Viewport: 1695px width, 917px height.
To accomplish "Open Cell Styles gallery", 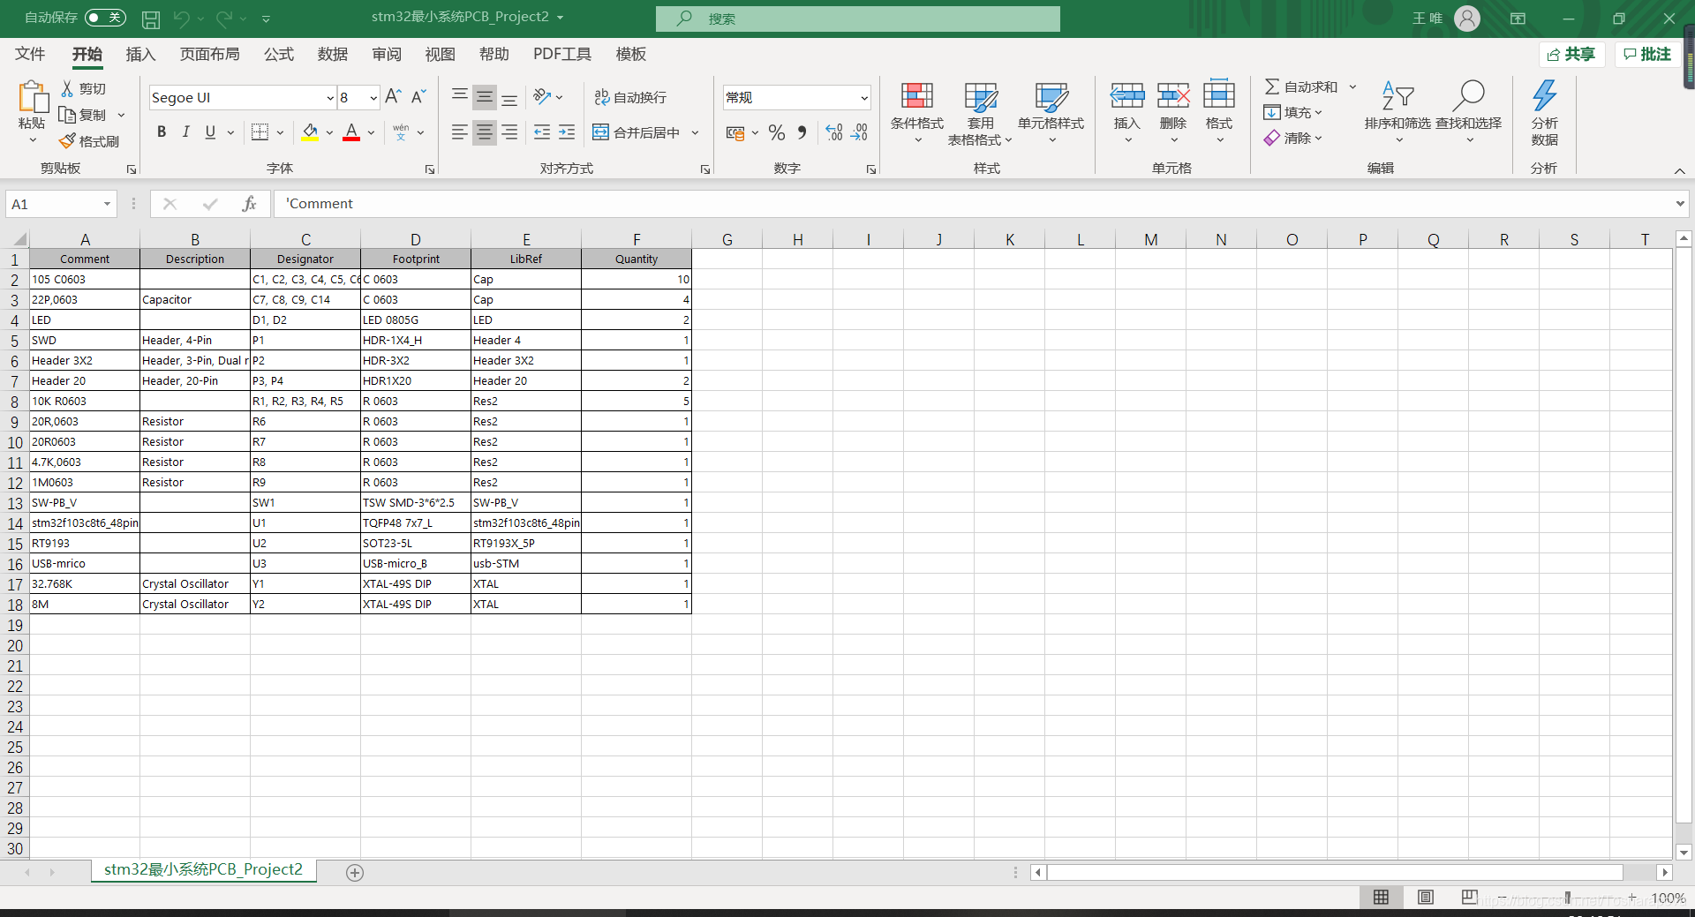I will point(1051,113).
